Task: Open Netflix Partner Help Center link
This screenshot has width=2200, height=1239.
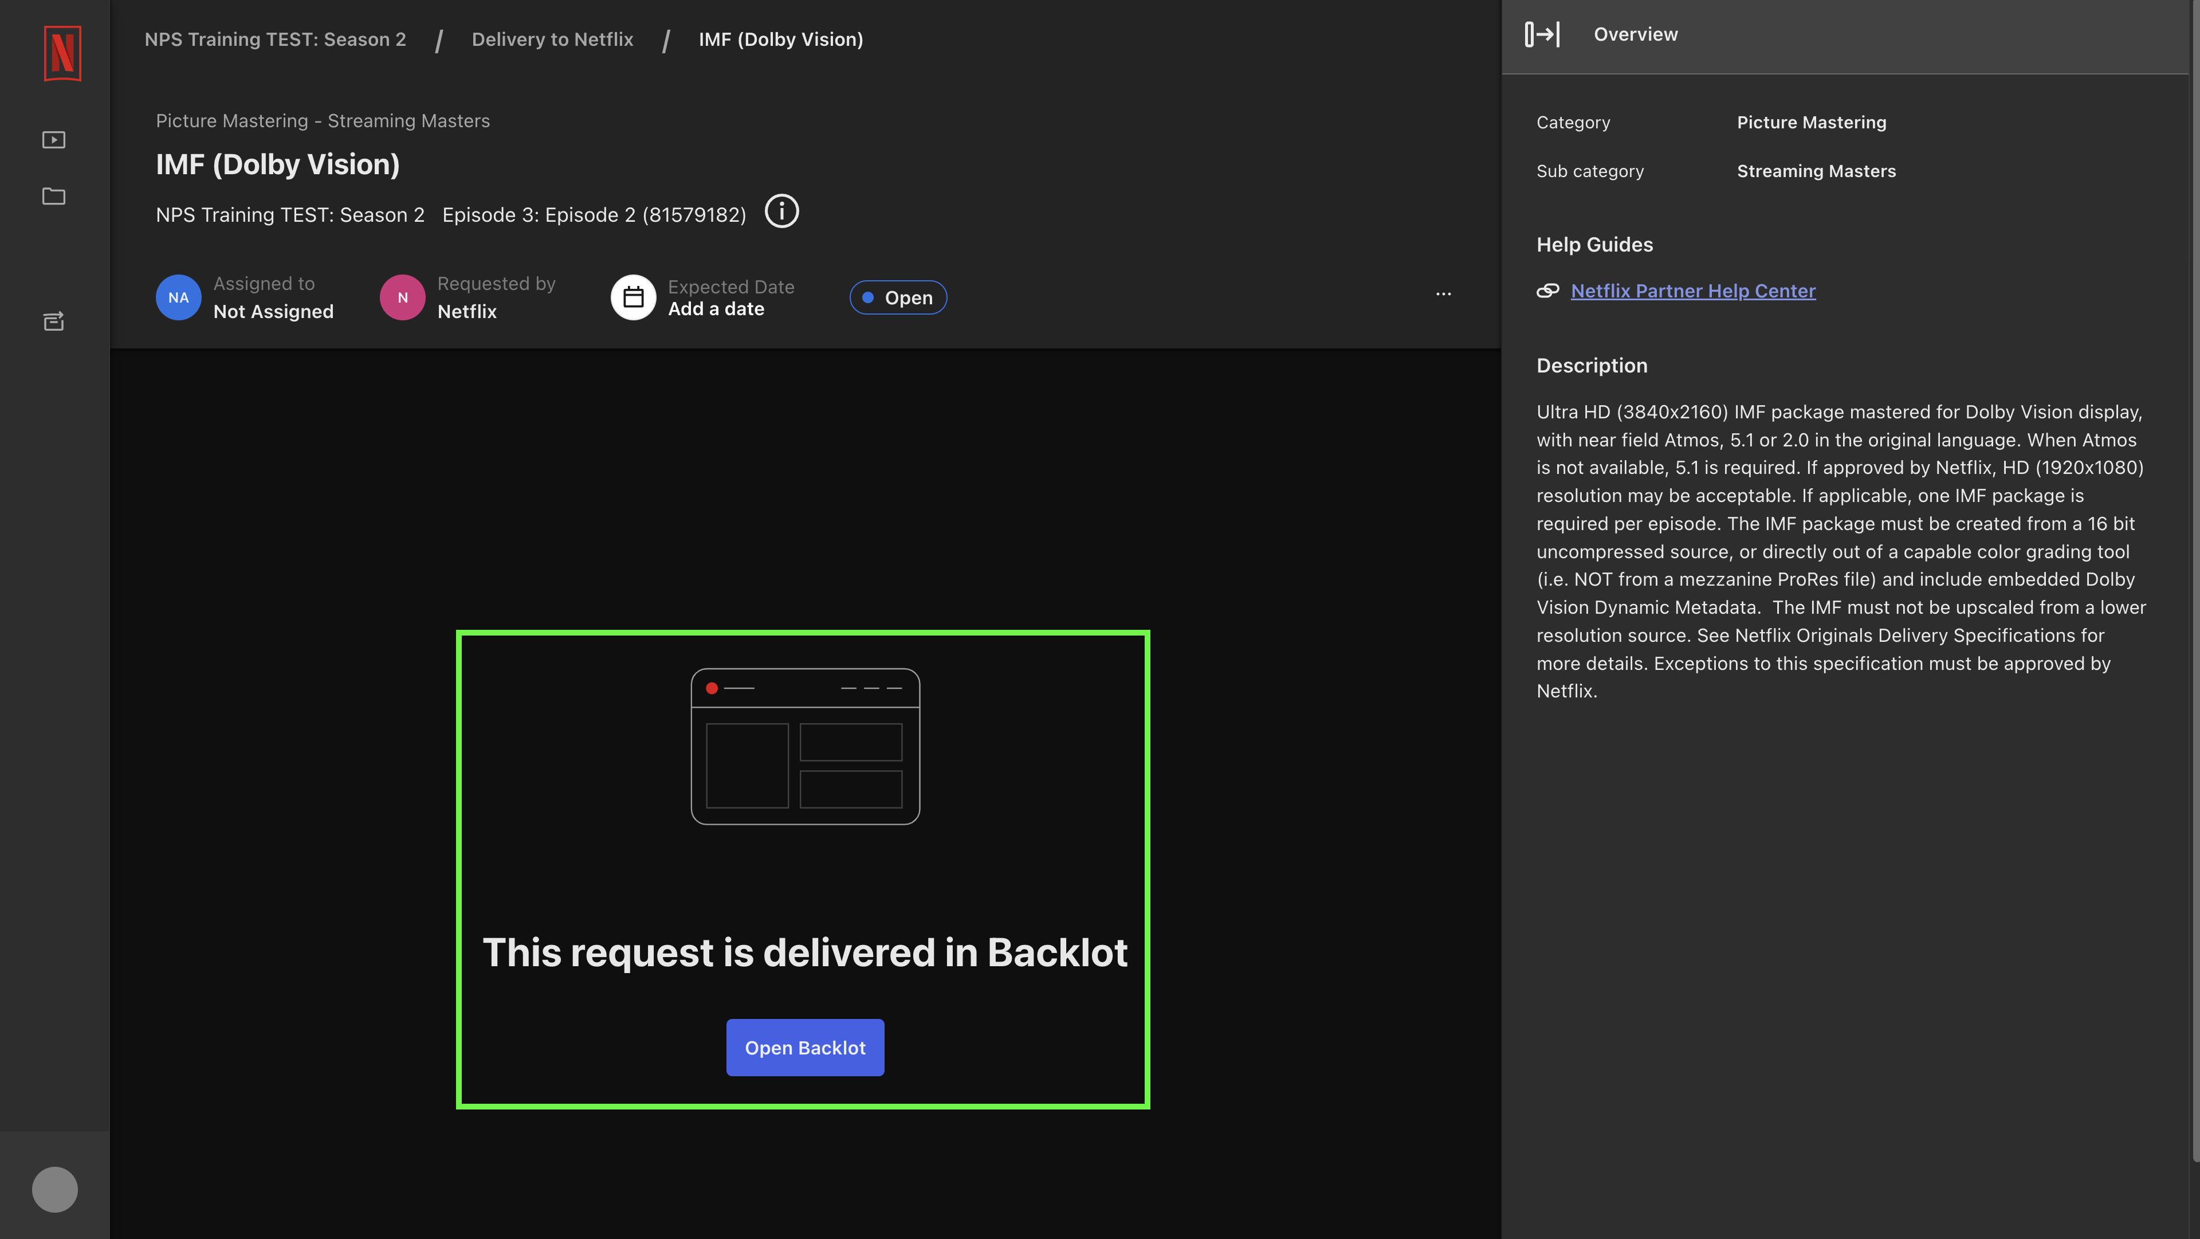Action: [1693, 291]
